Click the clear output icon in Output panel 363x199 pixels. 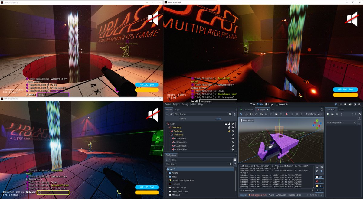[x=317, y=167]
